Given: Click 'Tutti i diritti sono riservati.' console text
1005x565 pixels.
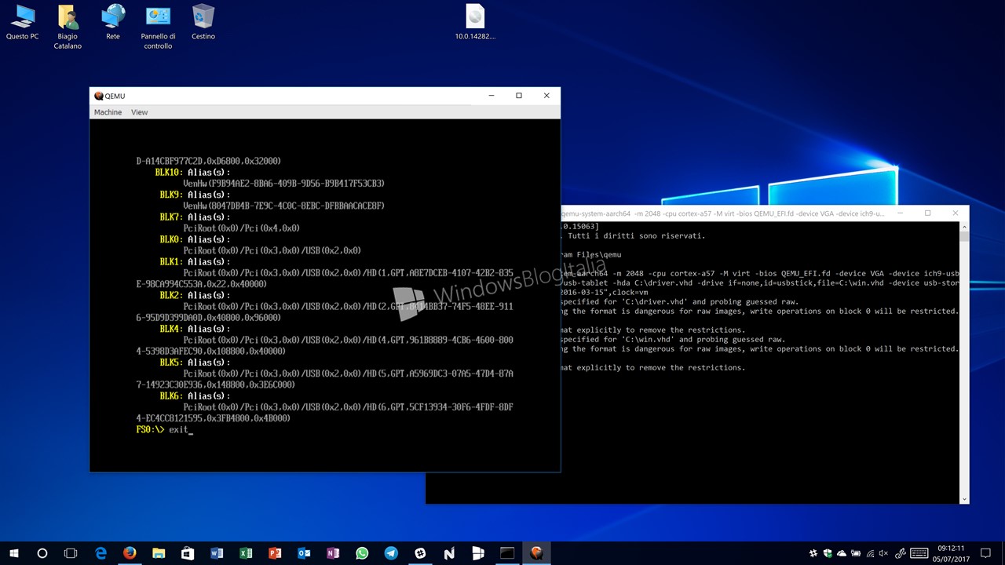Looking at the screenshot, I should click(636, 235).
